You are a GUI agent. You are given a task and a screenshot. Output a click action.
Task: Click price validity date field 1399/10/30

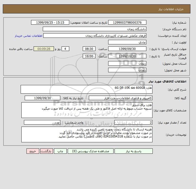pos(127,56)
